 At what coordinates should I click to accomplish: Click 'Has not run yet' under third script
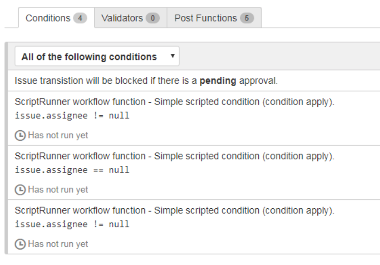pos(58,244)
